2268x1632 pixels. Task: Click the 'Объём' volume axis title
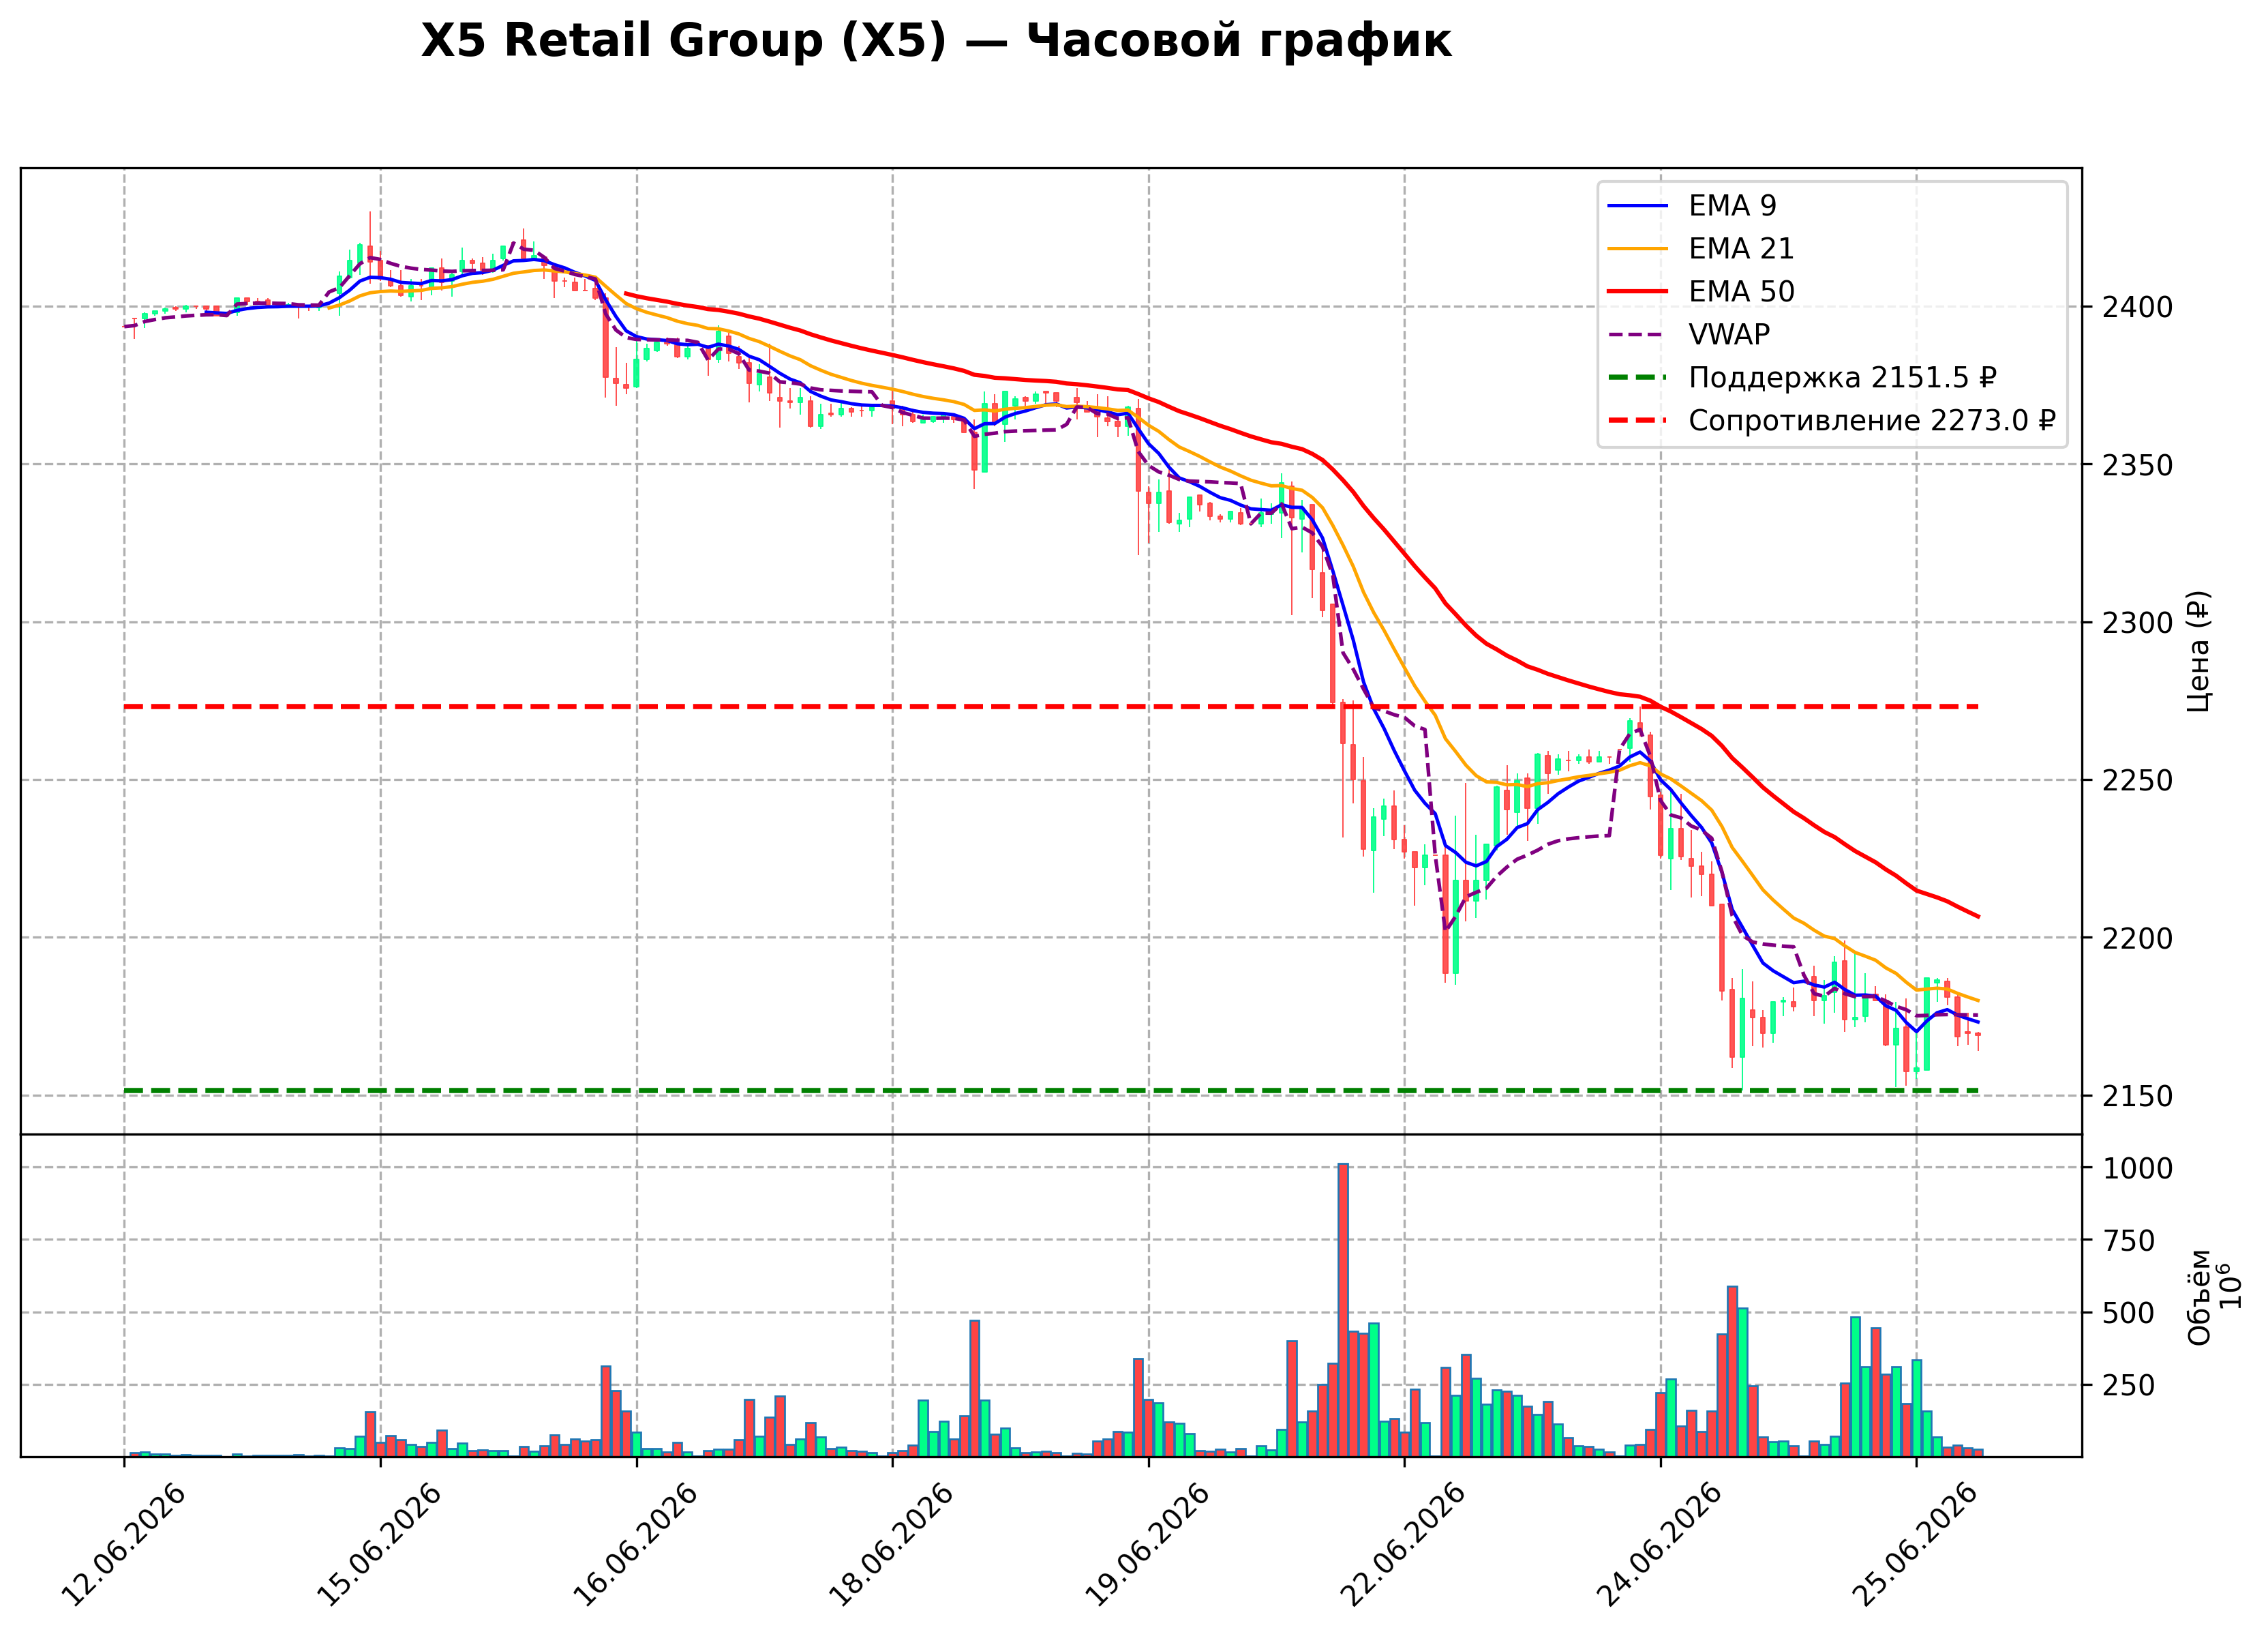2200,1296
